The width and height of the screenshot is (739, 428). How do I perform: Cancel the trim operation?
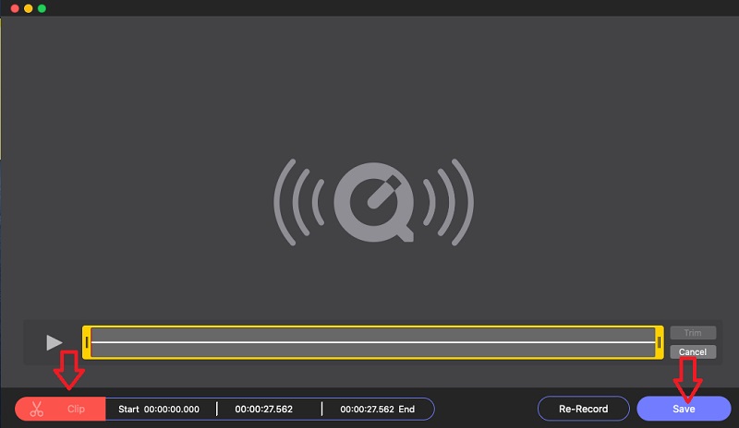click(x=693, y=351)
